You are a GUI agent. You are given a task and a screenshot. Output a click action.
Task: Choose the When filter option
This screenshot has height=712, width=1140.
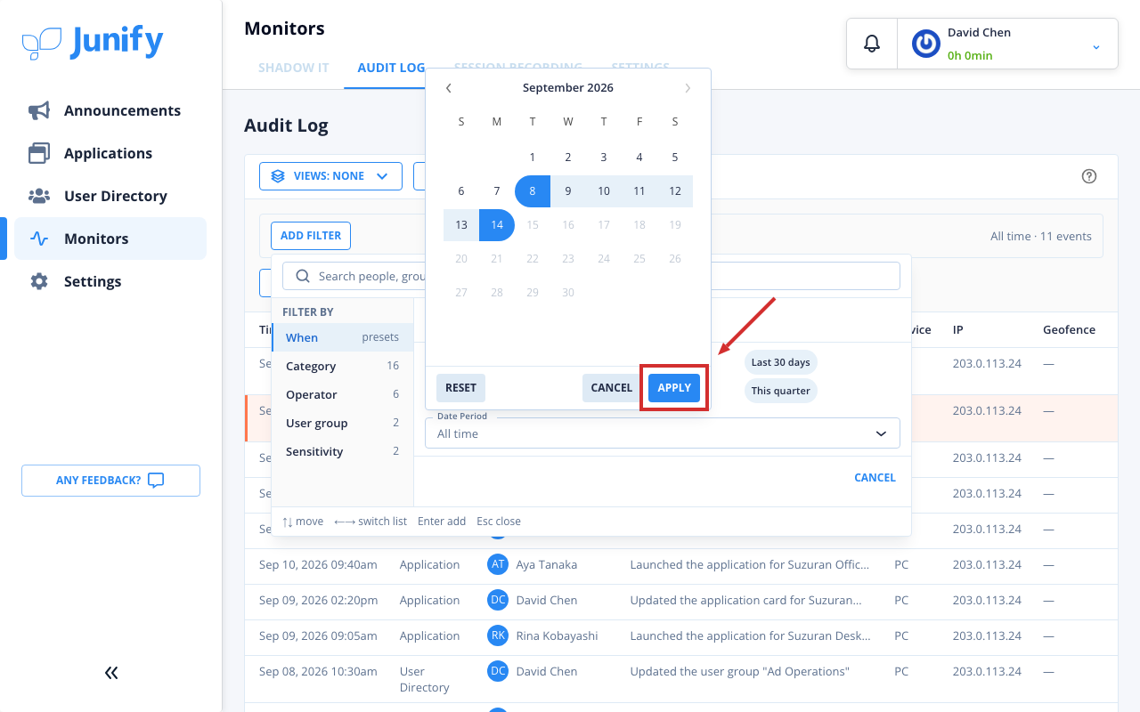343,338
